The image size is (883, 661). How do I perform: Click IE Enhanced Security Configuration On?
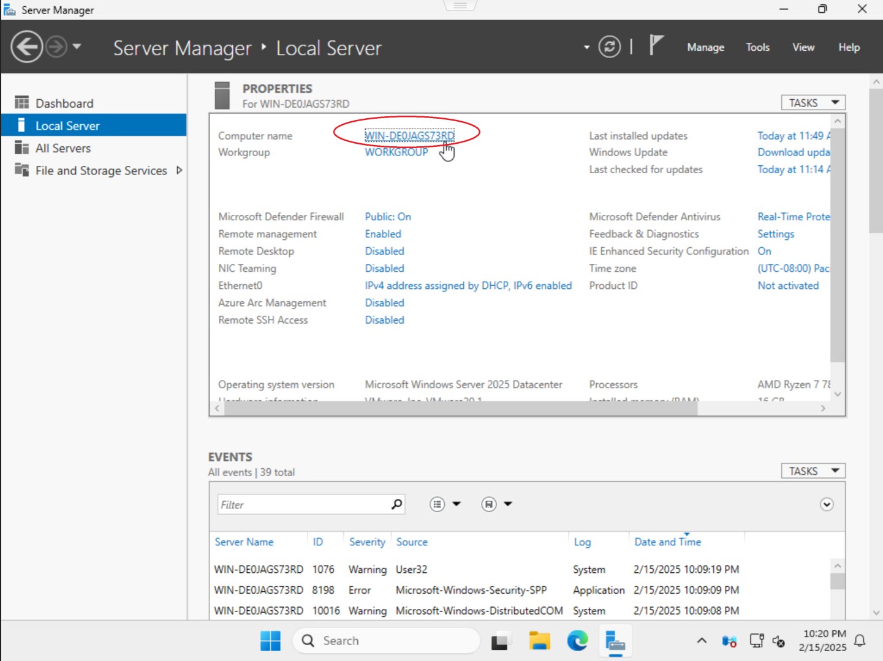764,251
